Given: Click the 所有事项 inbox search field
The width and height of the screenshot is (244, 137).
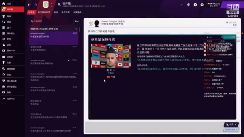Looking at the screenshot, I should [51, 21].
